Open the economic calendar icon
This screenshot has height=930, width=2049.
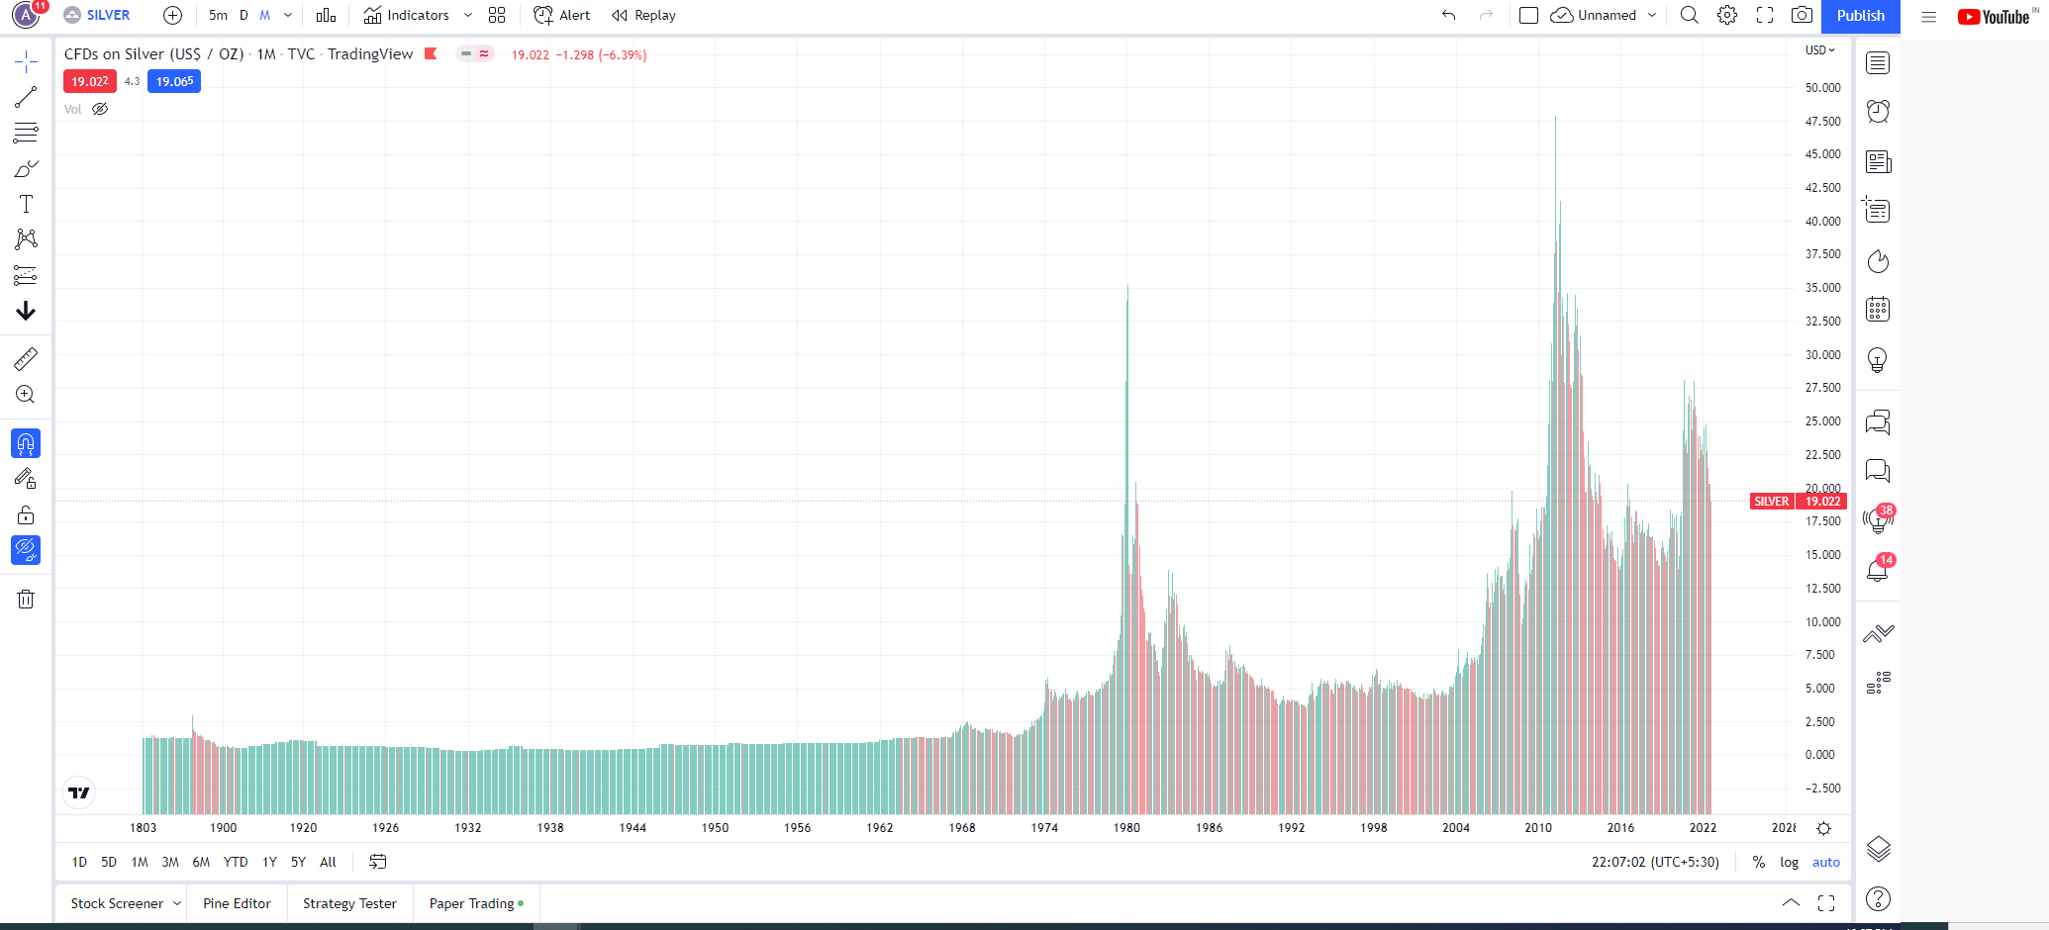point(1878,310)
